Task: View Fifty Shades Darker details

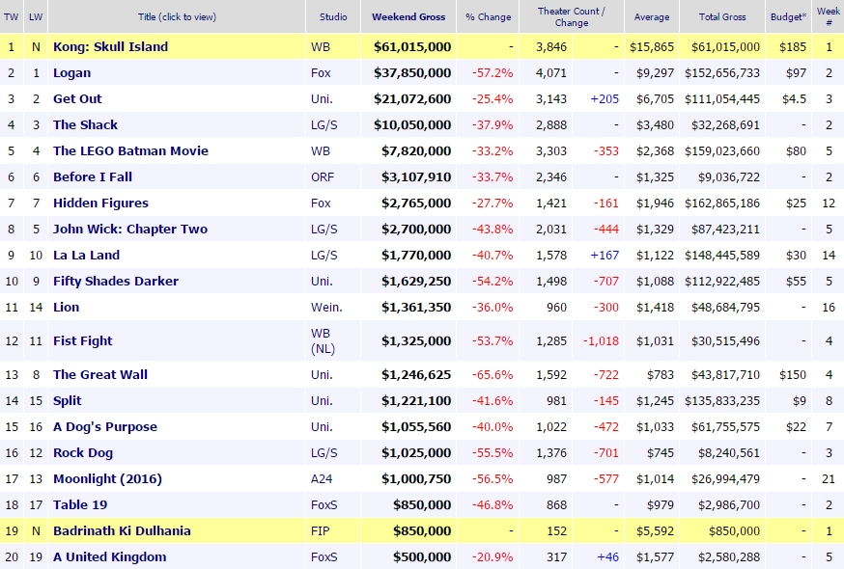Action: coord(115,282)
